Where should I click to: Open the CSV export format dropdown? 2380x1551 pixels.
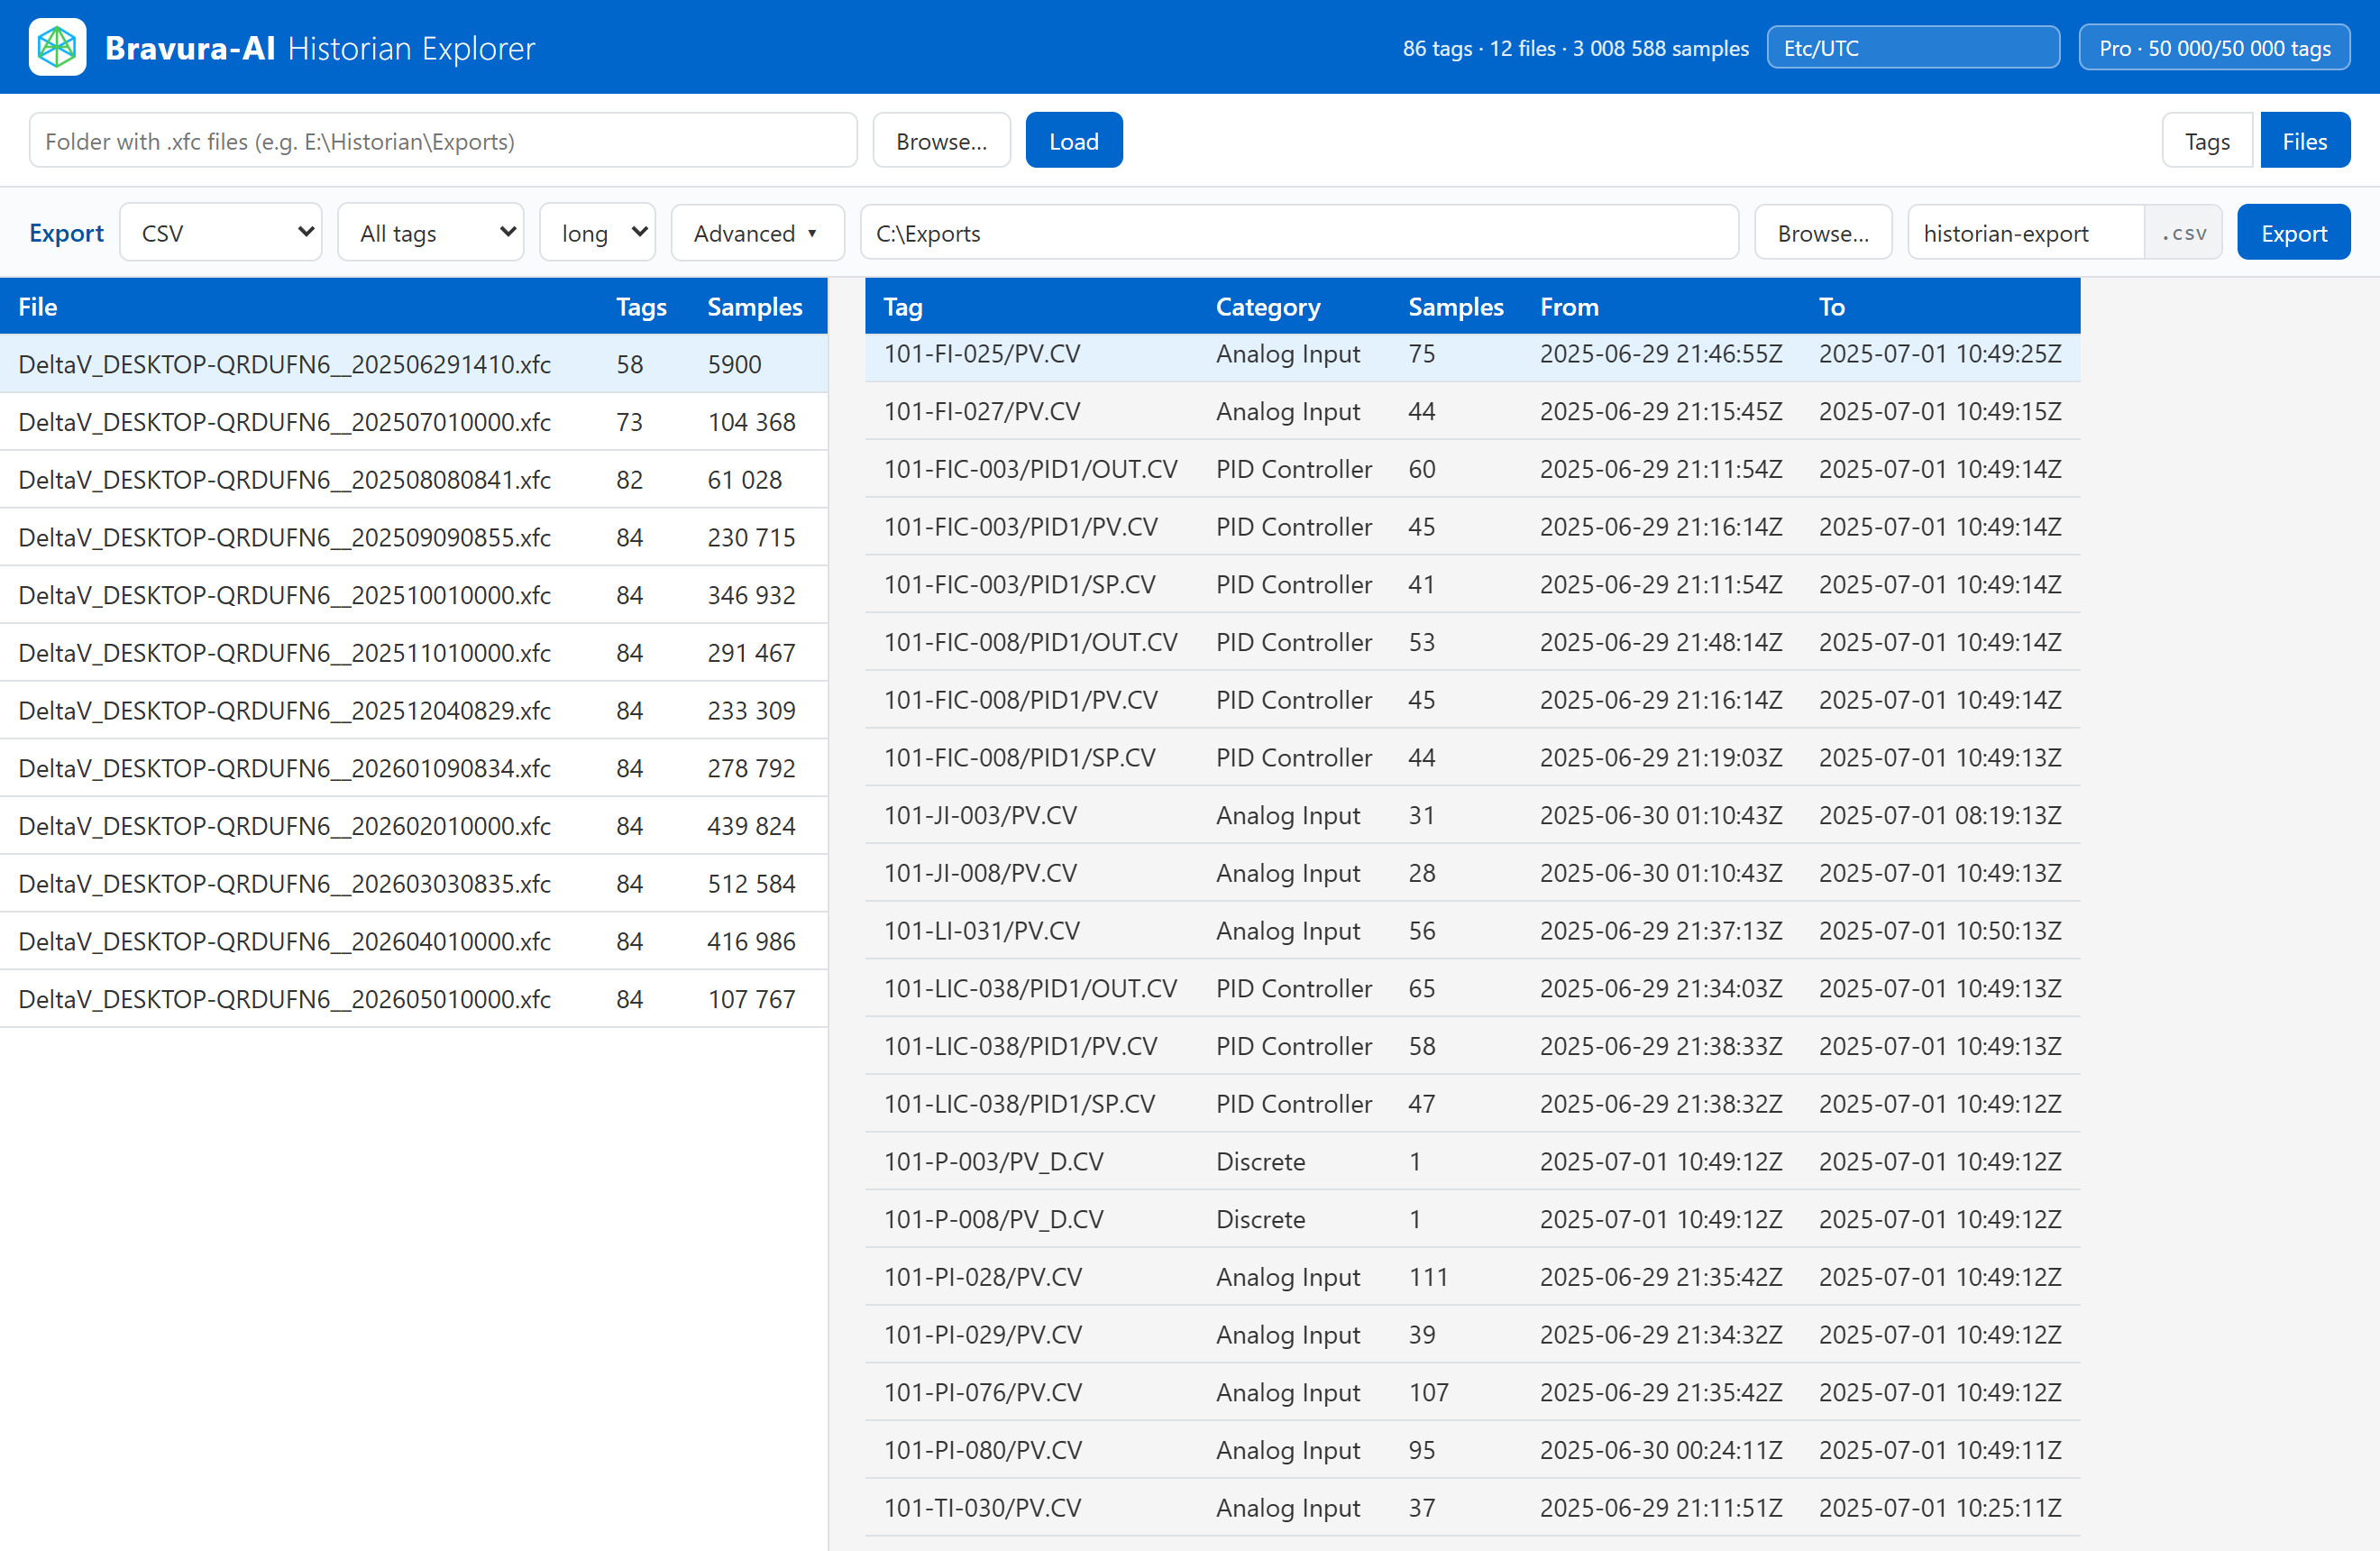[x=221, y=233]
